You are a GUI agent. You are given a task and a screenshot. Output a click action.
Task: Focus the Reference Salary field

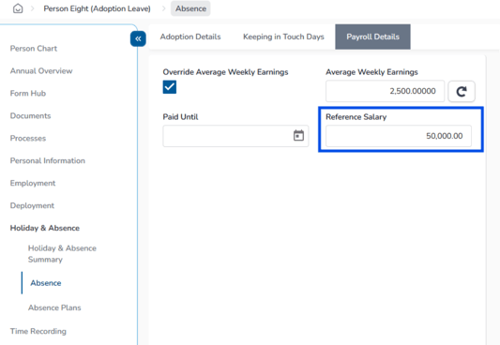(399, 136)
